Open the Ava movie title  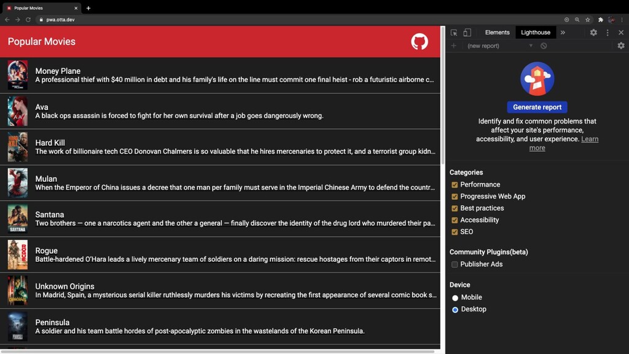click(x=42, y=107)
